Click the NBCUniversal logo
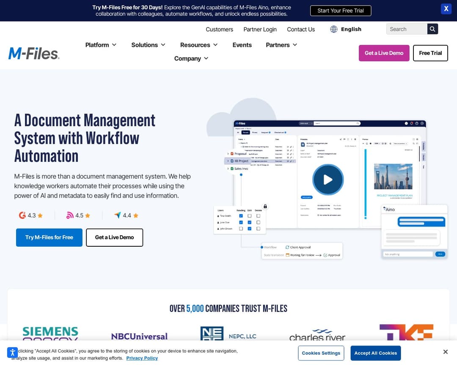The image size is (457, 365). (140, 336)
